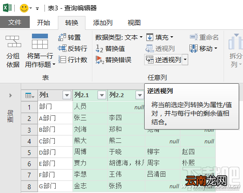This screenshot has width=243, height=193.
Task: Click the cell containing 吕清田
Action: 163,175
